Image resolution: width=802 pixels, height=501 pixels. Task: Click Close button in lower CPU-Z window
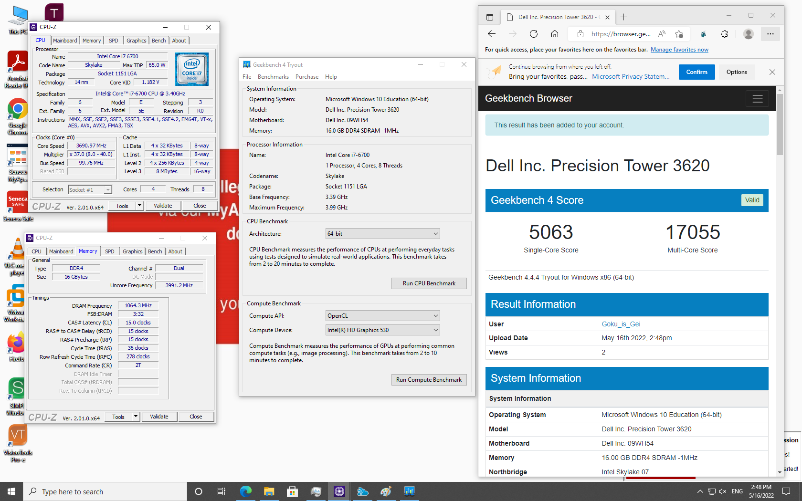click(x=196, y=417)
